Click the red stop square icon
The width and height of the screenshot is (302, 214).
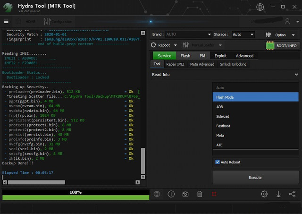[214, 194]
